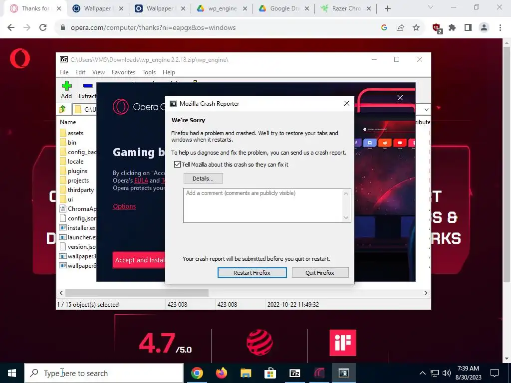The width and height of the screenshot is (511, 383).
Task: Open the EULA link in Opera installer
Action: coord(141,181)
